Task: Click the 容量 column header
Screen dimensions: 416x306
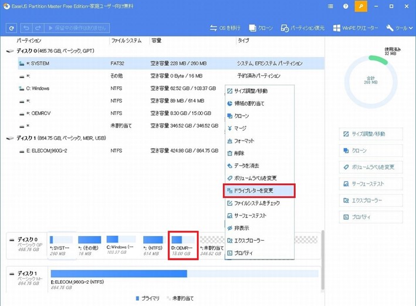Action: (157, 41)
